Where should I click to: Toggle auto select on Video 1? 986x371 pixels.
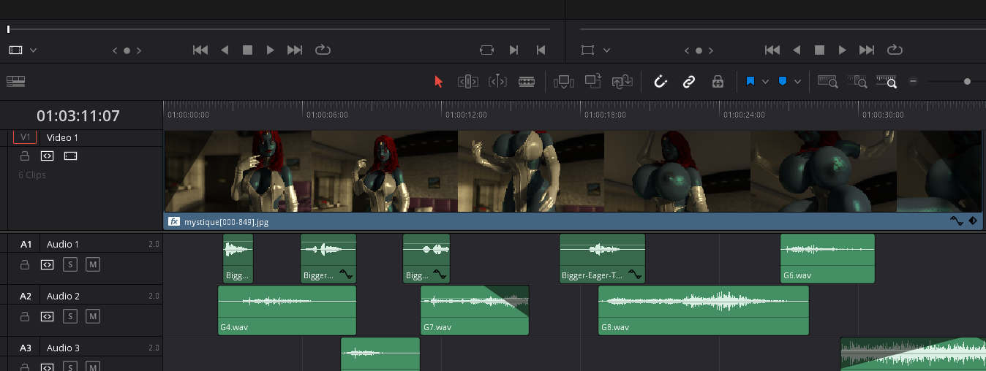click(47, 156)
